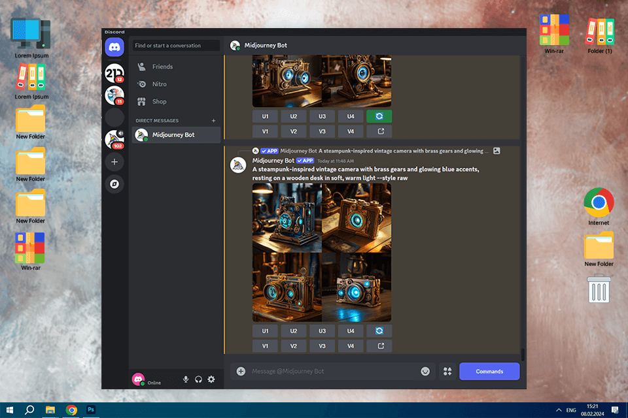
Task: Open the sailboat server with 102 notifications
Action: (114, 139)
